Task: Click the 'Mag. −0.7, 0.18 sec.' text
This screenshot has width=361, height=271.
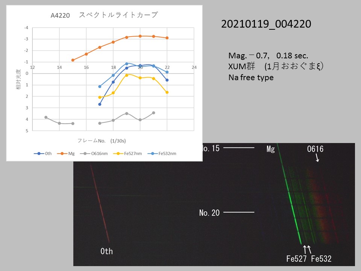Action: point(268,56)
